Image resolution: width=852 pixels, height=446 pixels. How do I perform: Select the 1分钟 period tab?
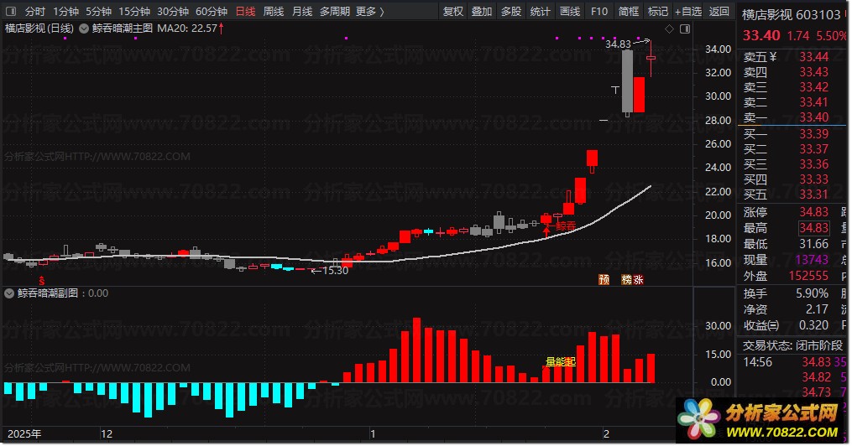coord(65,11)
